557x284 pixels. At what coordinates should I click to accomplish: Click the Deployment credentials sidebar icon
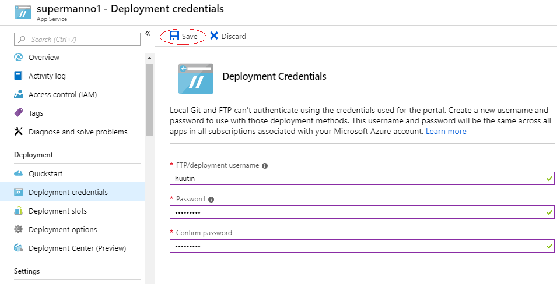click(x=18, y=192)
